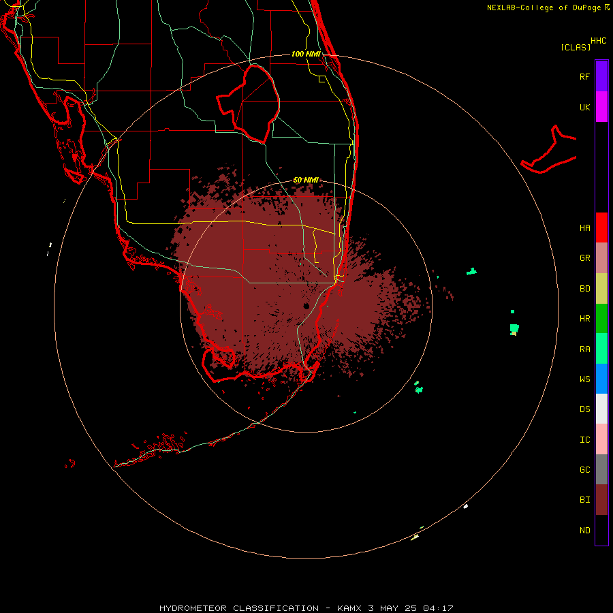Image resolution: width=613 pixels, height=613 pixels.
Task: Click the UK magenta legend swatch
Action: point(601,106)
